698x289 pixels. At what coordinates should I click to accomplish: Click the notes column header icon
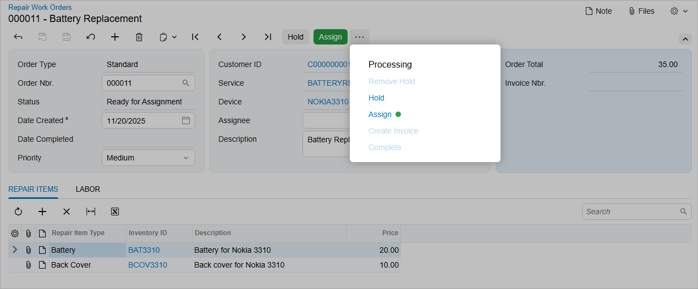point(42,233)
